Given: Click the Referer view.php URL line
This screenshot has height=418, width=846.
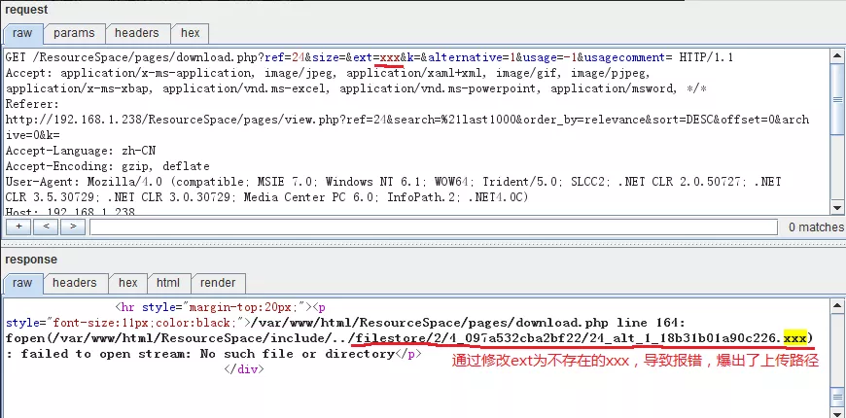Looking at the screenshot, I should (406, 120).
